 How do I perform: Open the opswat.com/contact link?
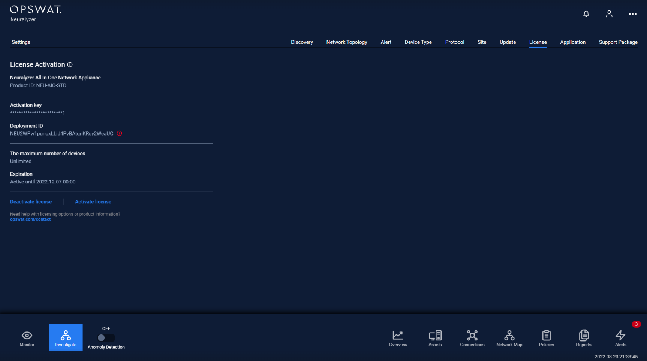coord(30,219)
